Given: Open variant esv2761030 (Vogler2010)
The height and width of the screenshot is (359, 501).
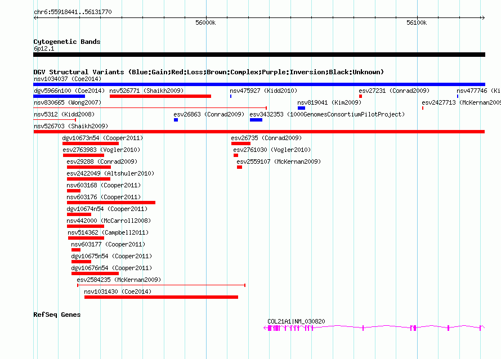Looking at the screenshot, I should point(272,150).
